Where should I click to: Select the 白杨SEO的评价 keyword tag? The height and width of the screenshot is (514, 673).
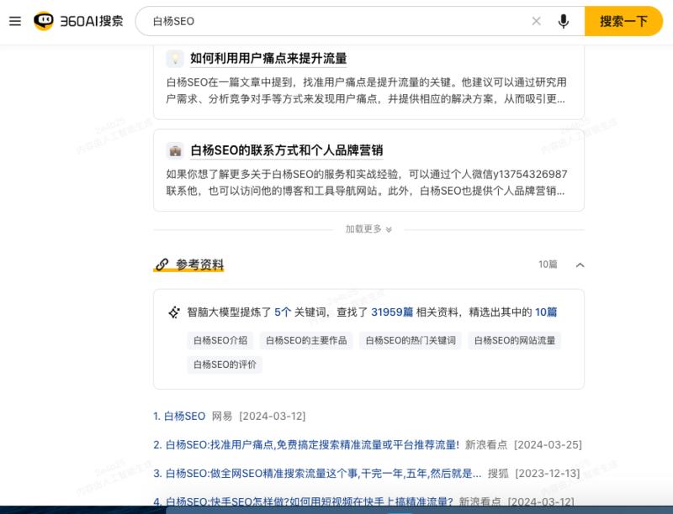coord(225,365)
